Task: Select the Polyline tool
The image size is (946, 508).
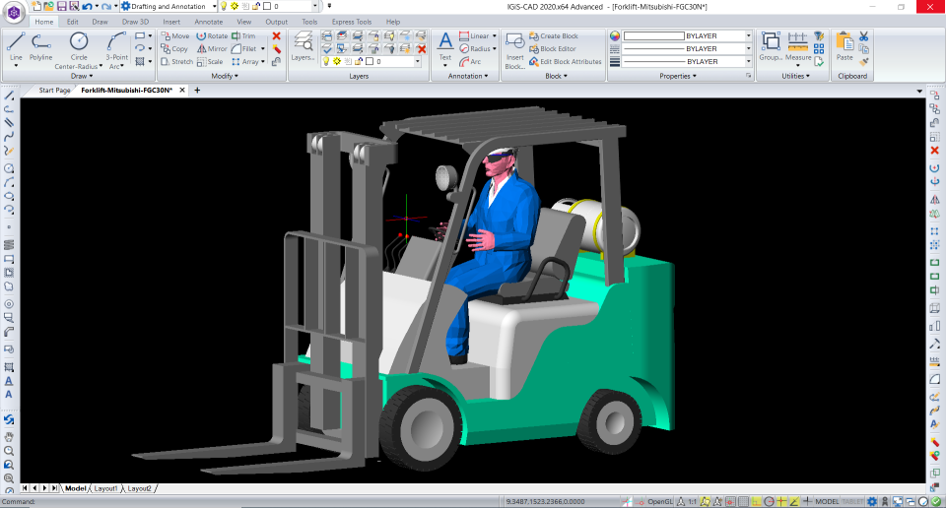Action: pyautogui.click(x=40, y=46)
